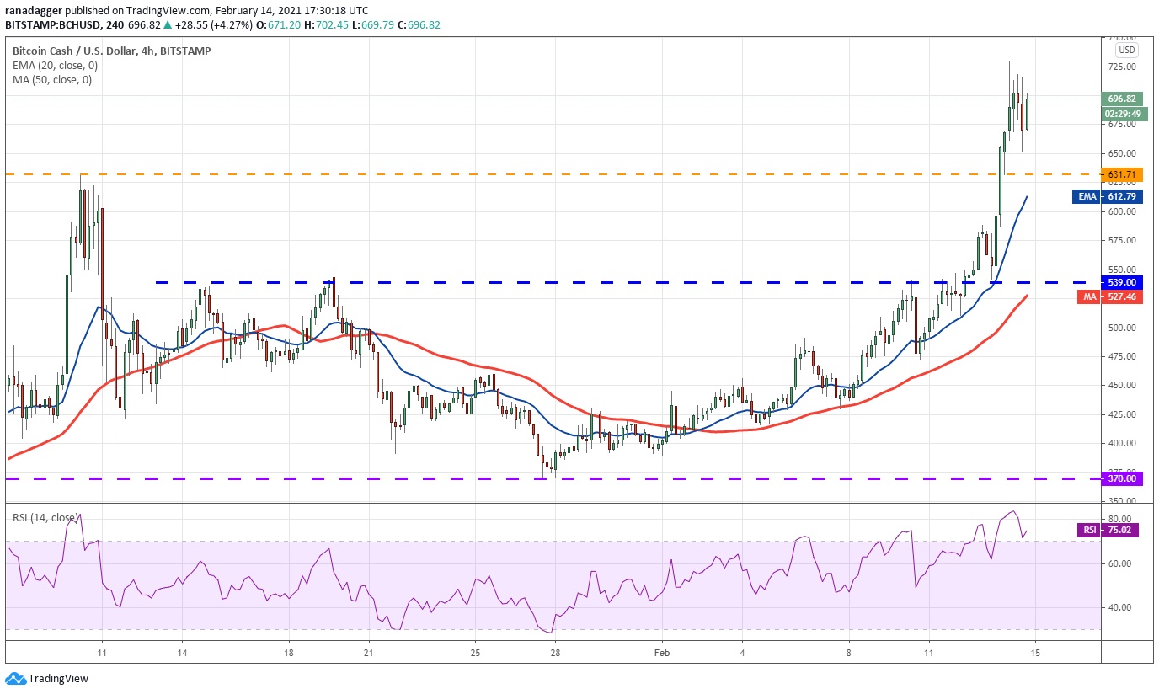
Task: Click the red MA tag on price axis
Action: pyautogui.click(x=1089, y=296)
